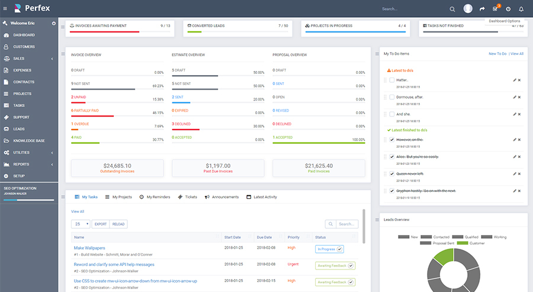Image resolution: width=533 pixels, height=292 pixels.
Task: Check the 'Hatter..' to-do checkbox
Action: (392, 80)
